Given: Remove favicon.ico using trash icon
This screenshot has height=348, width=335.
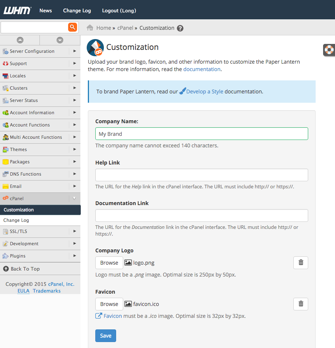Looking at the screenshot, I should (301, 304).
